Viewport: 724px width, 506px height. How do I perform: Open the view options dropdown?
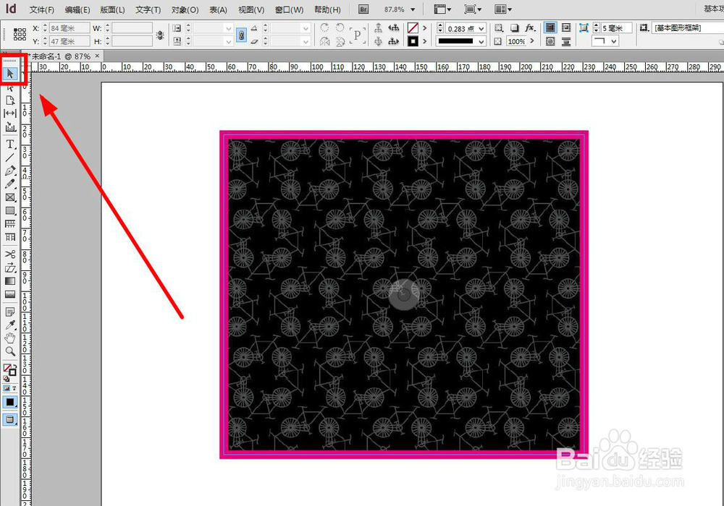(x=442, y=9)
